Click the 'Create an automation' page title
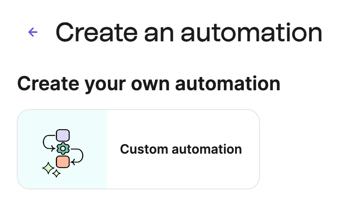This screenshot has width=341, height=203. click(189, 32)
